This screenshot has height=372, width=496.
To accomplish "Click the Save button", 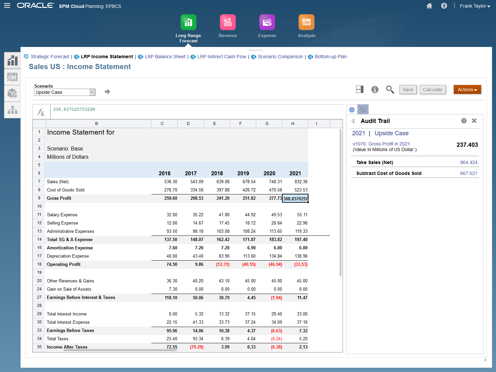I will tap(408, 90).
